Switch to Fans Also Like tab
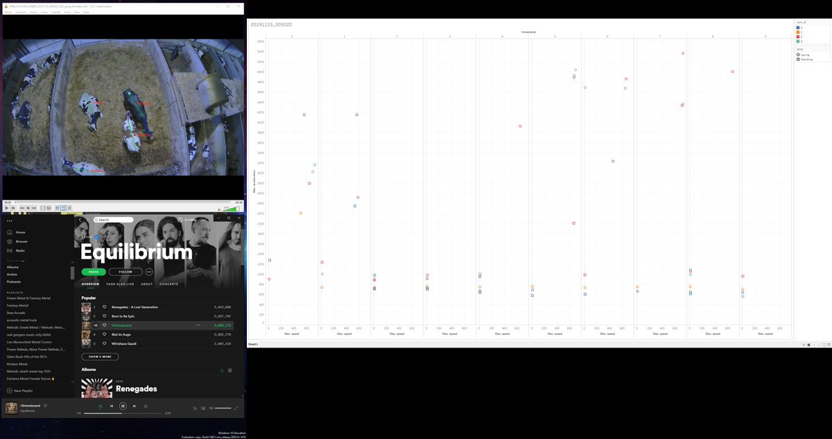Viewport: 832px width, 439px height. pos(120,284)
